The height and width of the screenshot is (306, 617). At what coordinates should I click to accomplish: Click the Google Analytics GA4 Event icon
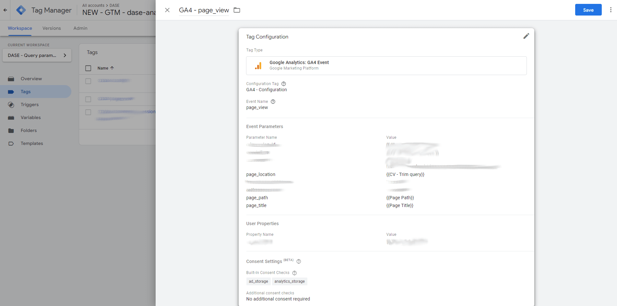[x=258, y=66]
